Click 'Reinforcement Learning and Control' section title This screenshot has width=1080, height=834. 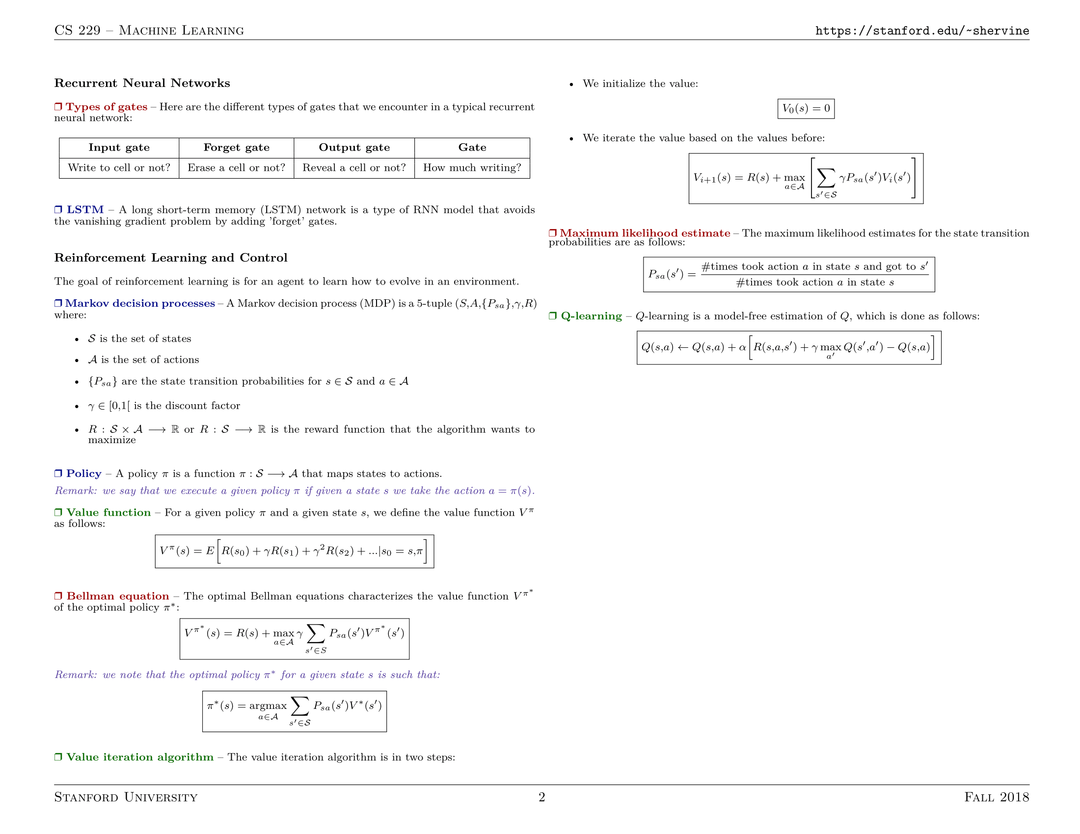click(171, 258)
